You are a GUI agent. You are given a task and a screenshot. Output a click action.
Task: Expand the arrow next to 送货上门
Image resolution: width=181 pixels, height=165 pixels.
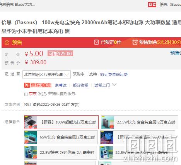(x=114, y=85)
